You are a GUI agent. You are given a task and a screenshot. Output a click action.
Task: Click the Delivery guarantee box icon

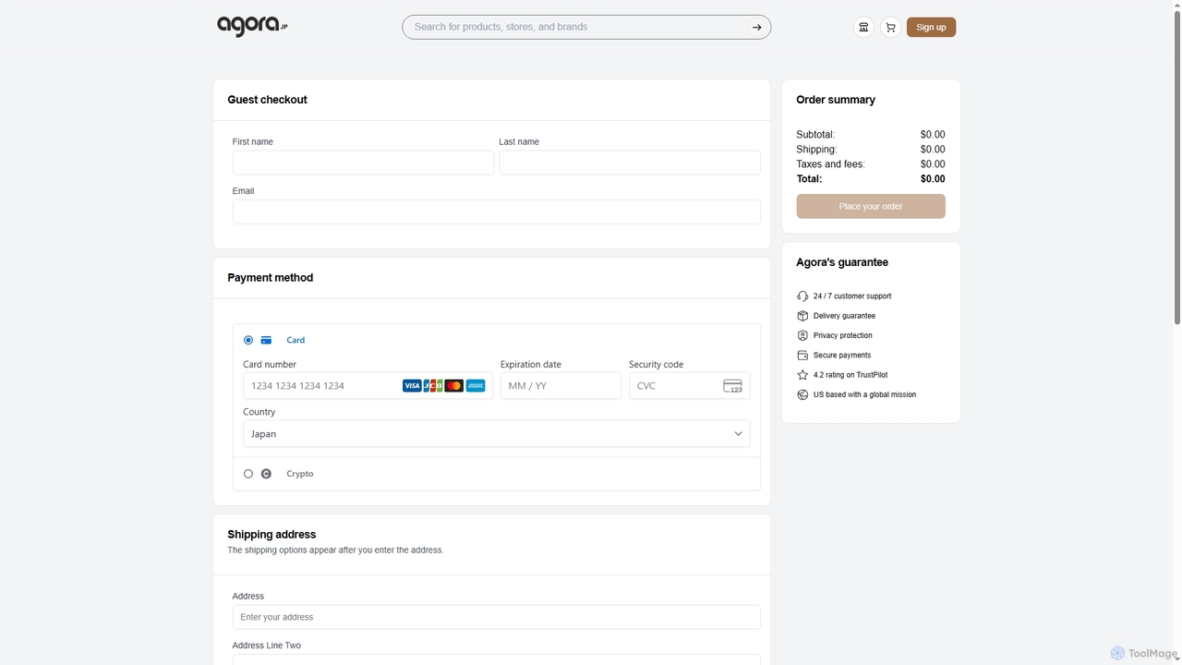point(802,316)
